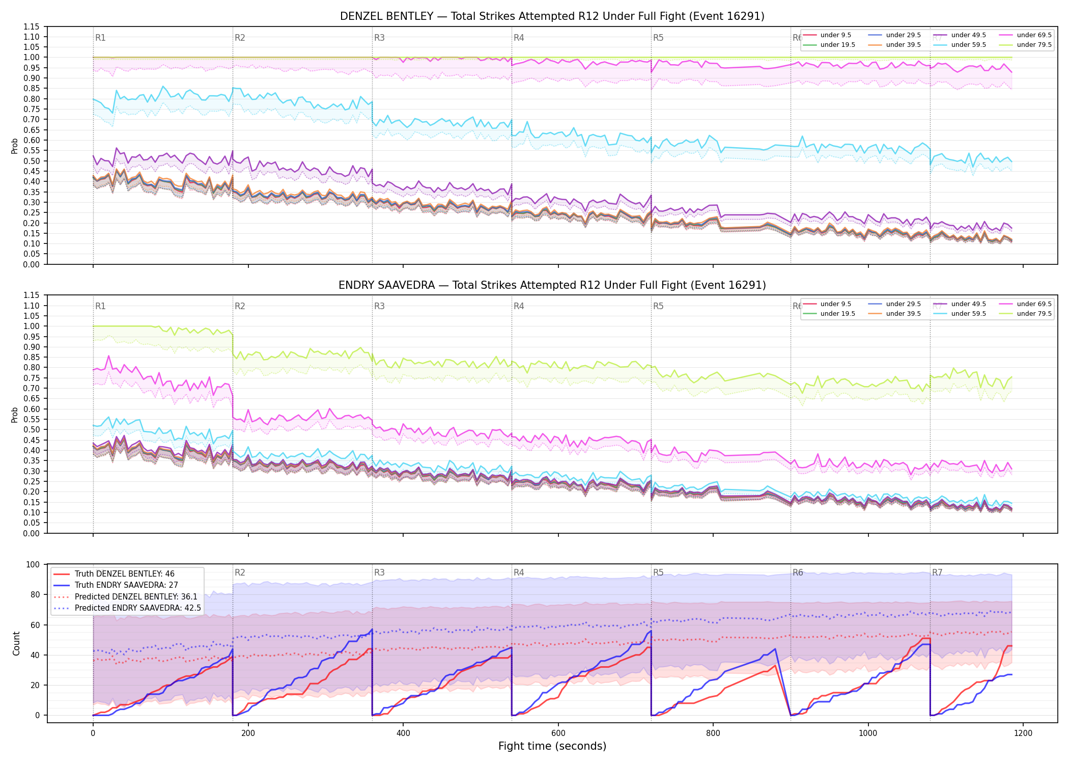This screenshot has width=1069, height=764.
Task: Click R7 round marker in the Count chart
Action: pyautogui.click(x=937, y=572)
